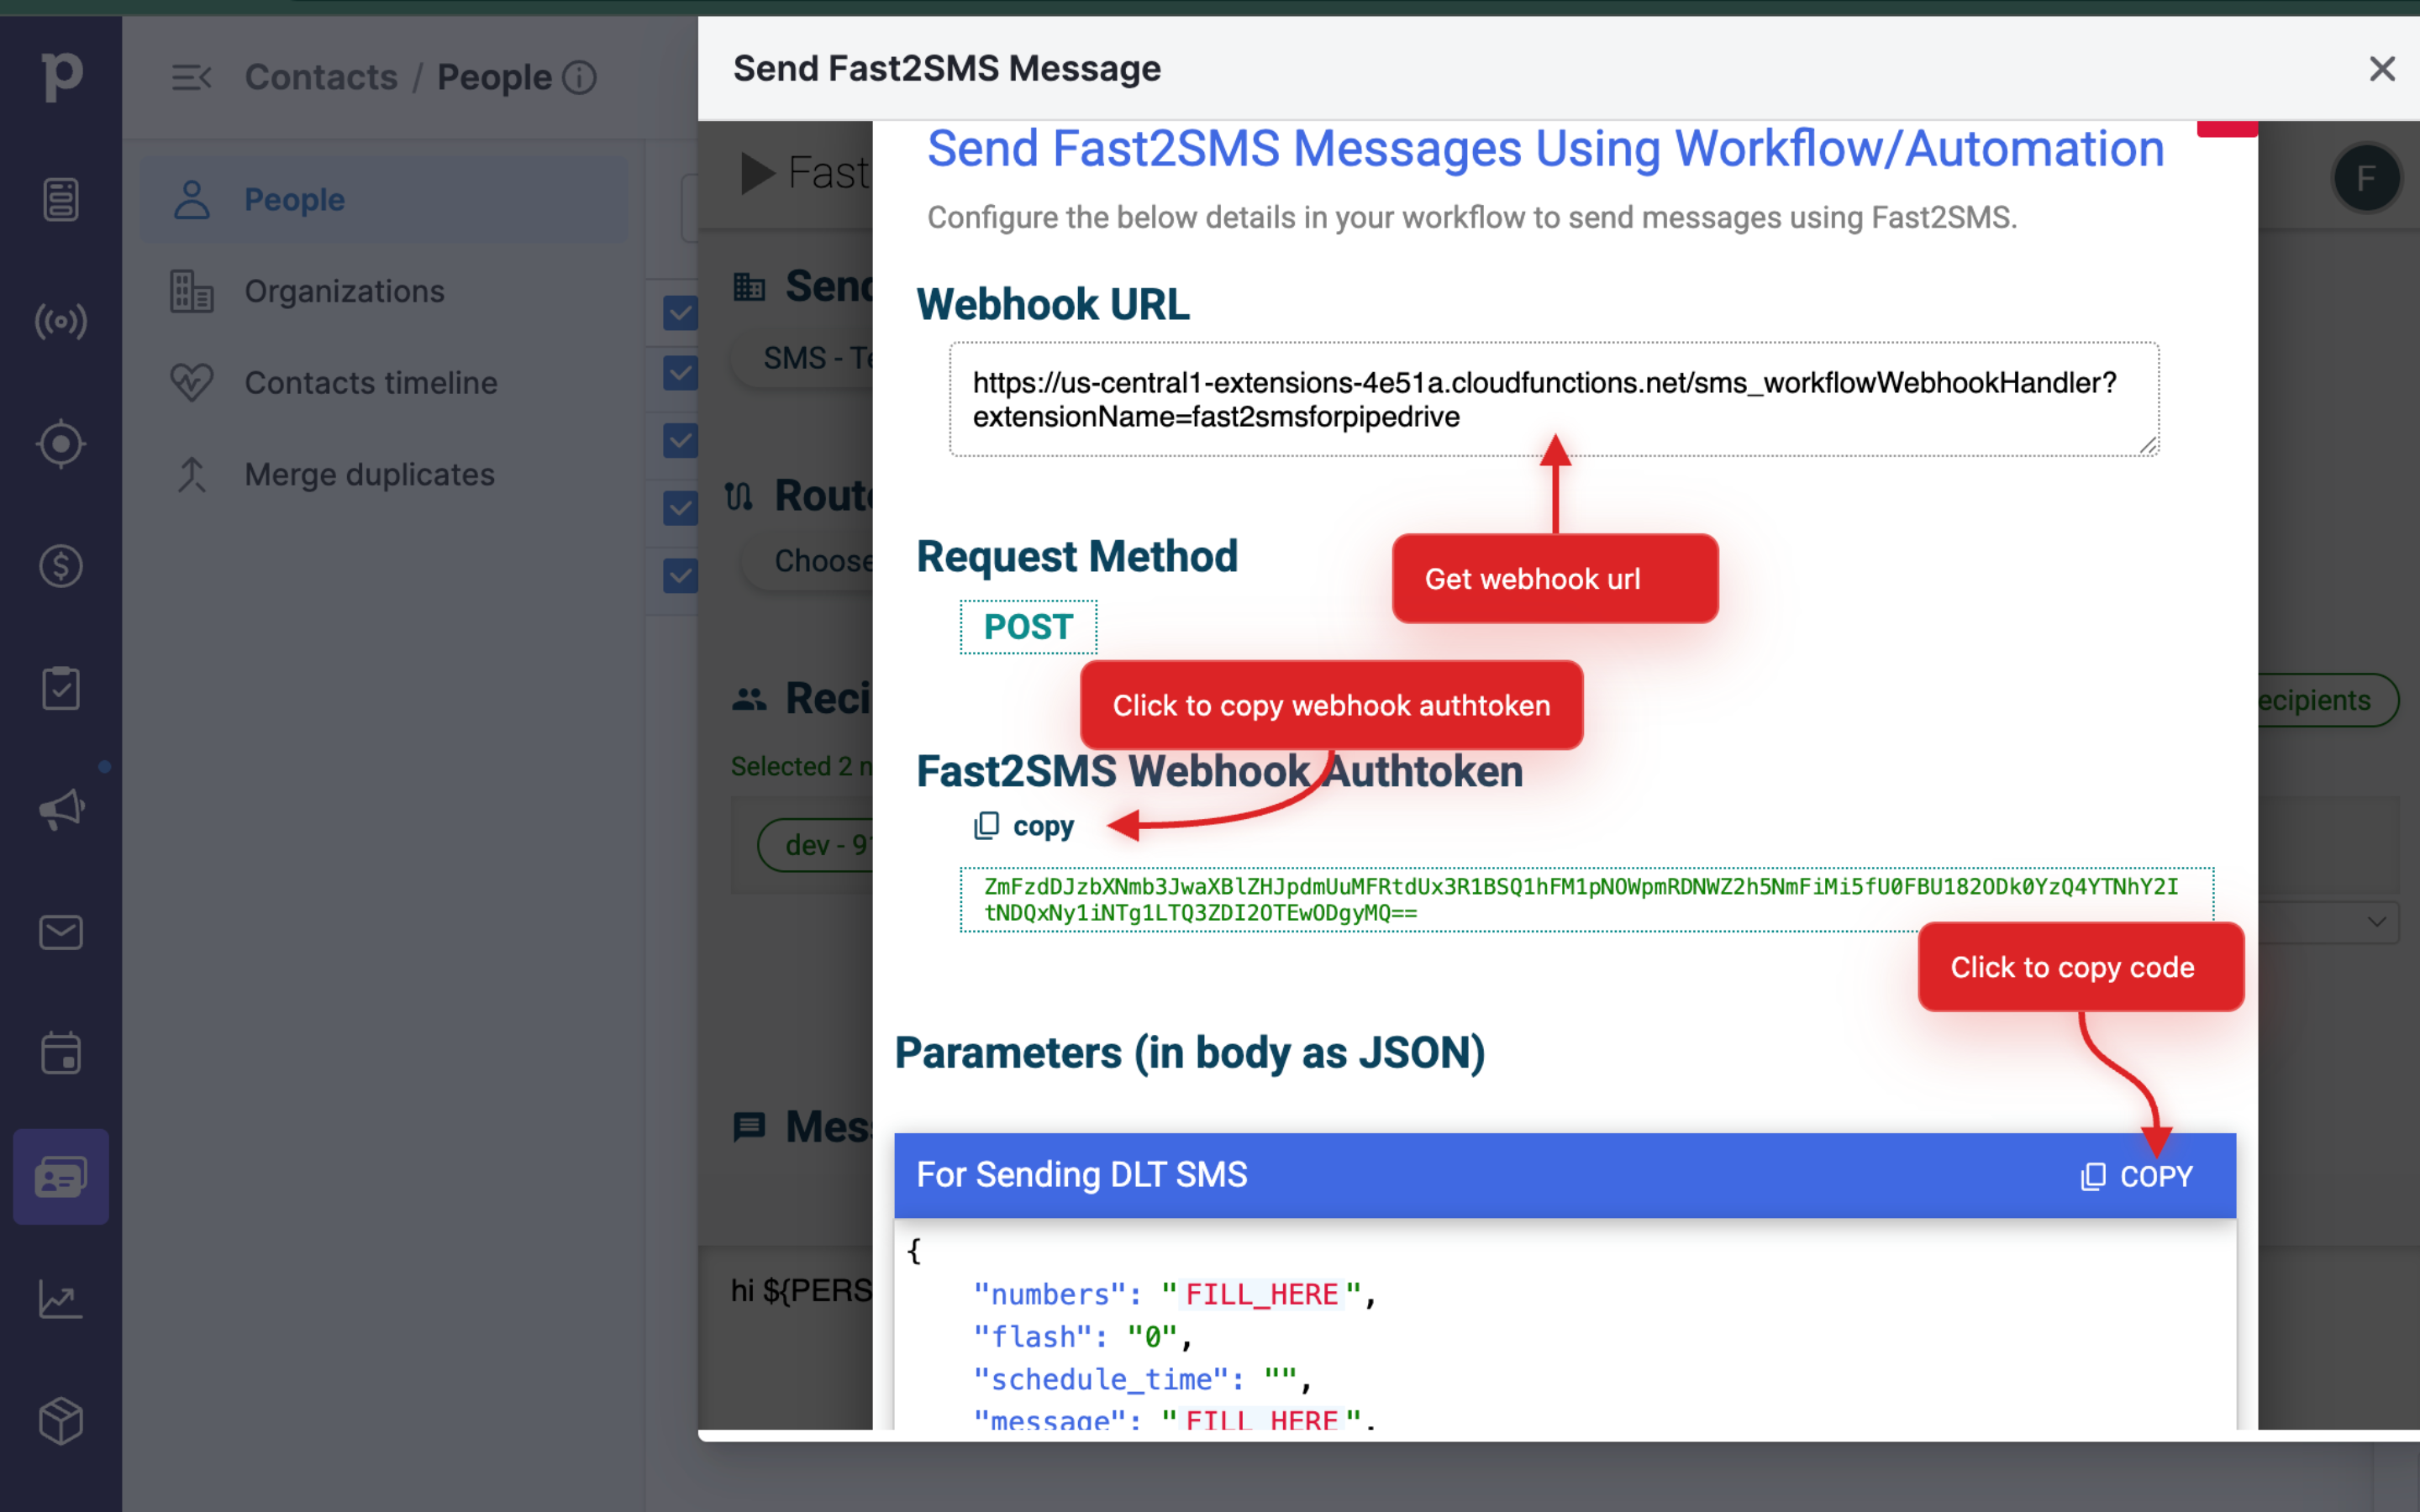Open the People info tooltip icon
This screenshot has width=2420, height=1512.
point(580,77)
